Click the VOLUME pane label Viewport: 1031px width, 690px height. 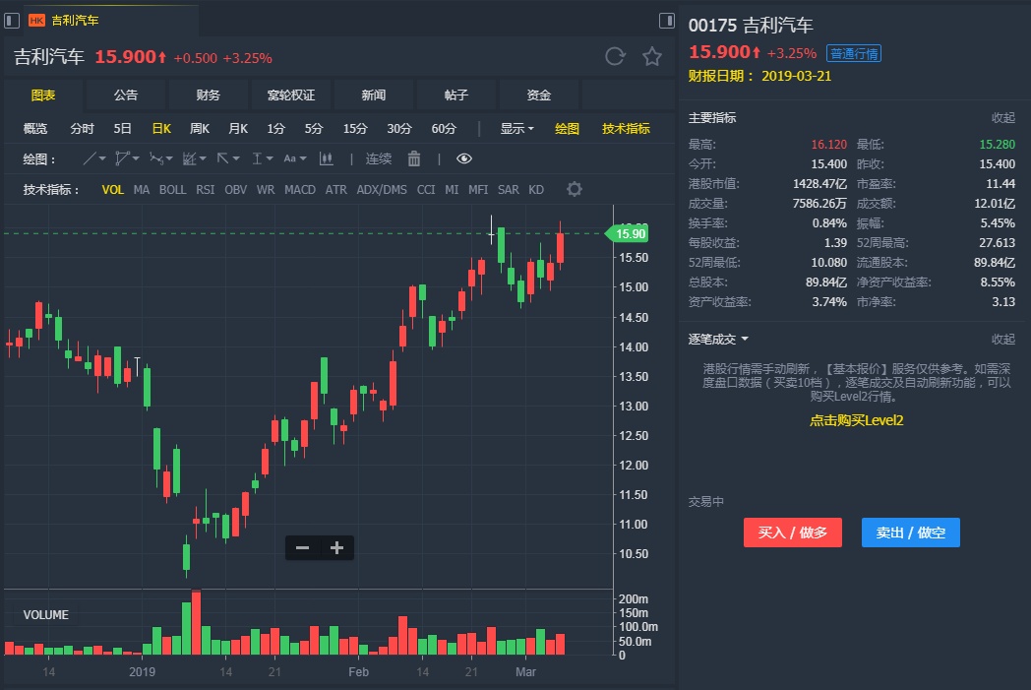pyautogui.click(x=46, y=615)
